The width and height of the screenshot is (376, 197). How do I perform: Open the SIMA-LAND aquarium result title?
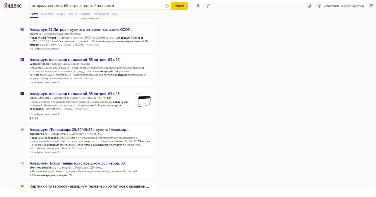point(76,94)
